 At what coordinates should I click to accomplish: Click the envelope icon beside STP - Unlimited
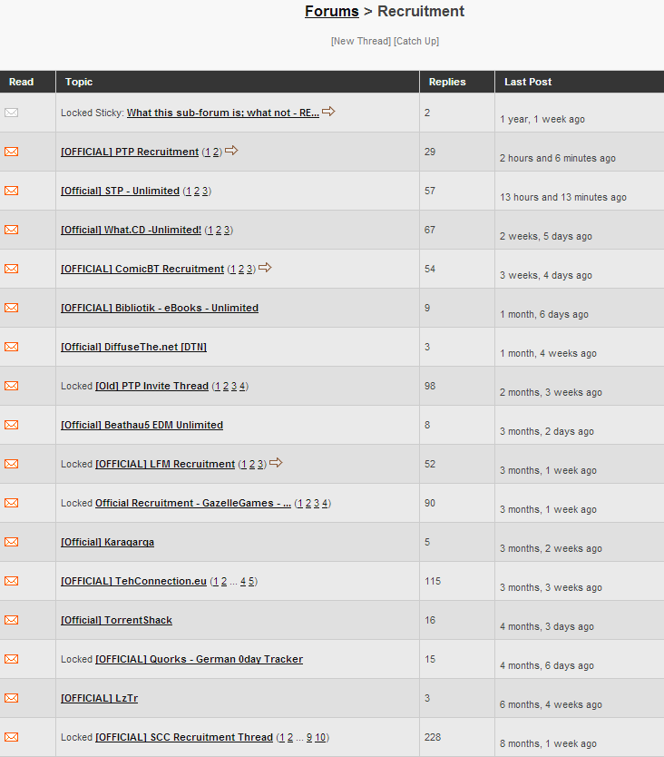12,191
